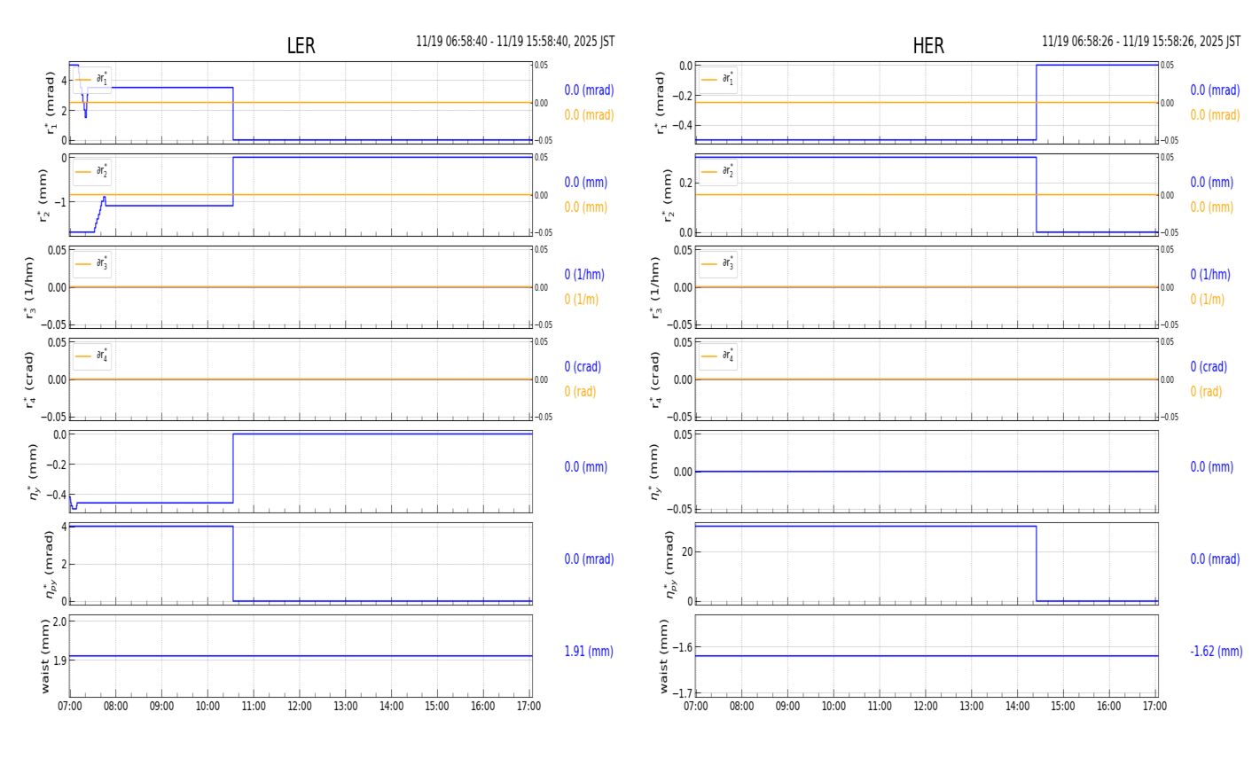Image resolution: width=1252 pixels, height=766 pixels.
Task: Click 0.0 (mrad) value beside LER ηpy* plot
Action: (589, 559)
